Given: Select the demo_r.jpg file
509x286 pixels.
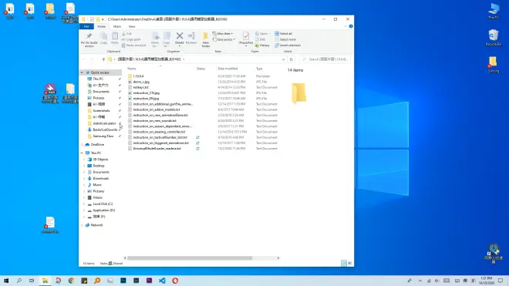Looking at the screenshot, I should pos(141,82).
